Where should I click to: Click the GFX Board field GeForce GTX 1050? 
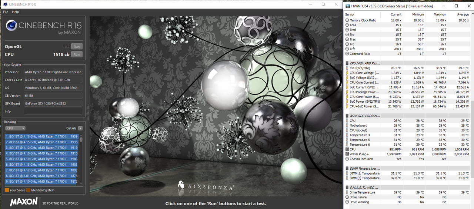[53, 103]
